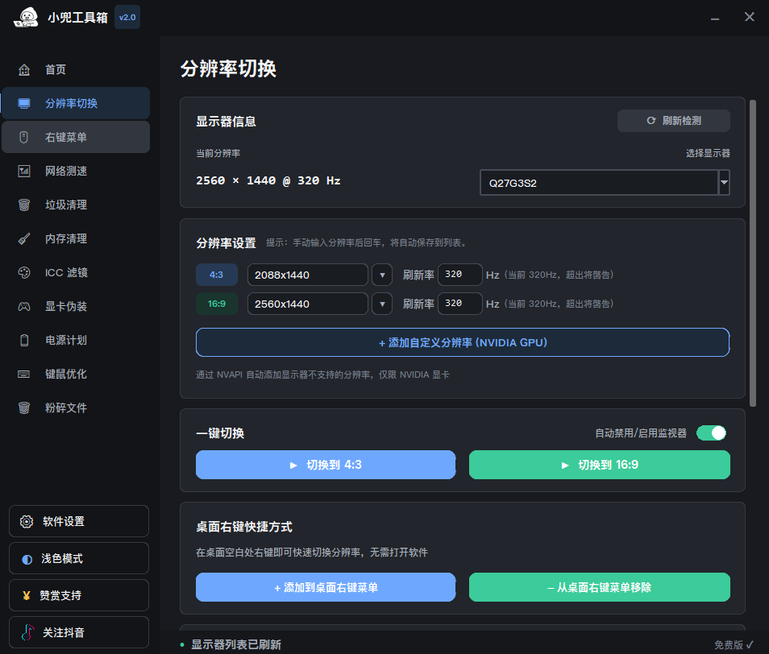Click the gamepad icon beside 显卡伪装
Viewport: 769px width, 654px height.
pyautogui.click(x=24, y=307)
